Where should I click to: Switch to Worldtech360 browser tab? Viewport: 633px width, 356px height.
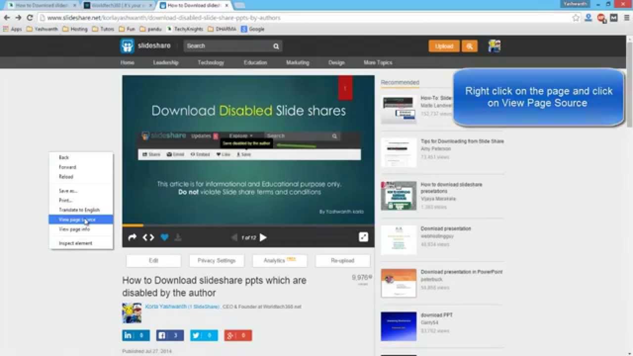coord(117,5)
